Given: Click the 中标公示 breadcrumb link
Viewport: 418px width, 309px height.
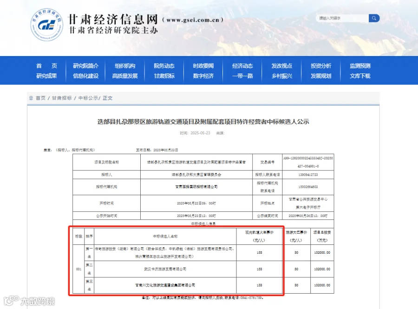Looking at the screenshot, I should [x=88, y=98].
